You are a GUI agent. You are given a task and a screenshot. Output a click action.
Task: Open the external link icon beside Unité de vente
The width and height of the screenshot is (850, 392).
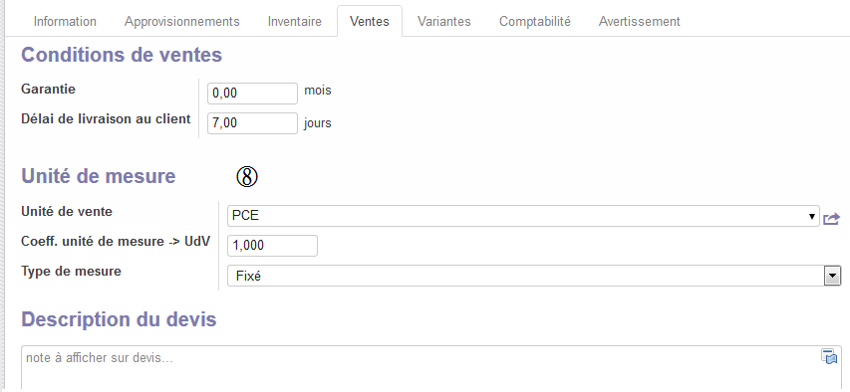pyautogui.click(x=832, y=219)
